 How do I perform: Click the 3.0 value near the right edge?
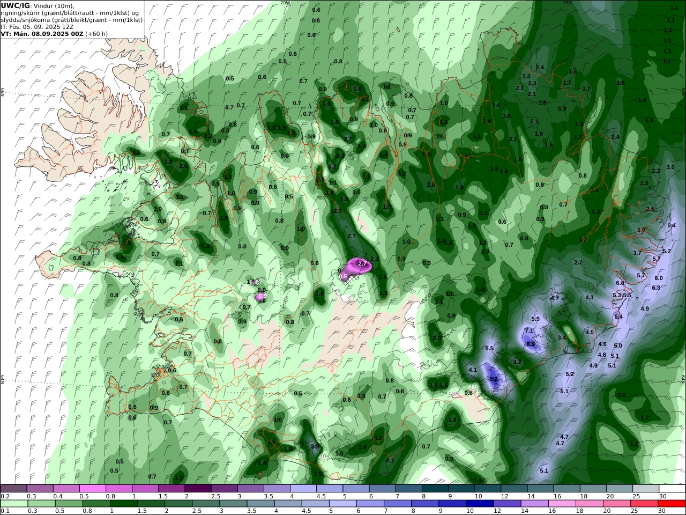point(670,167)
